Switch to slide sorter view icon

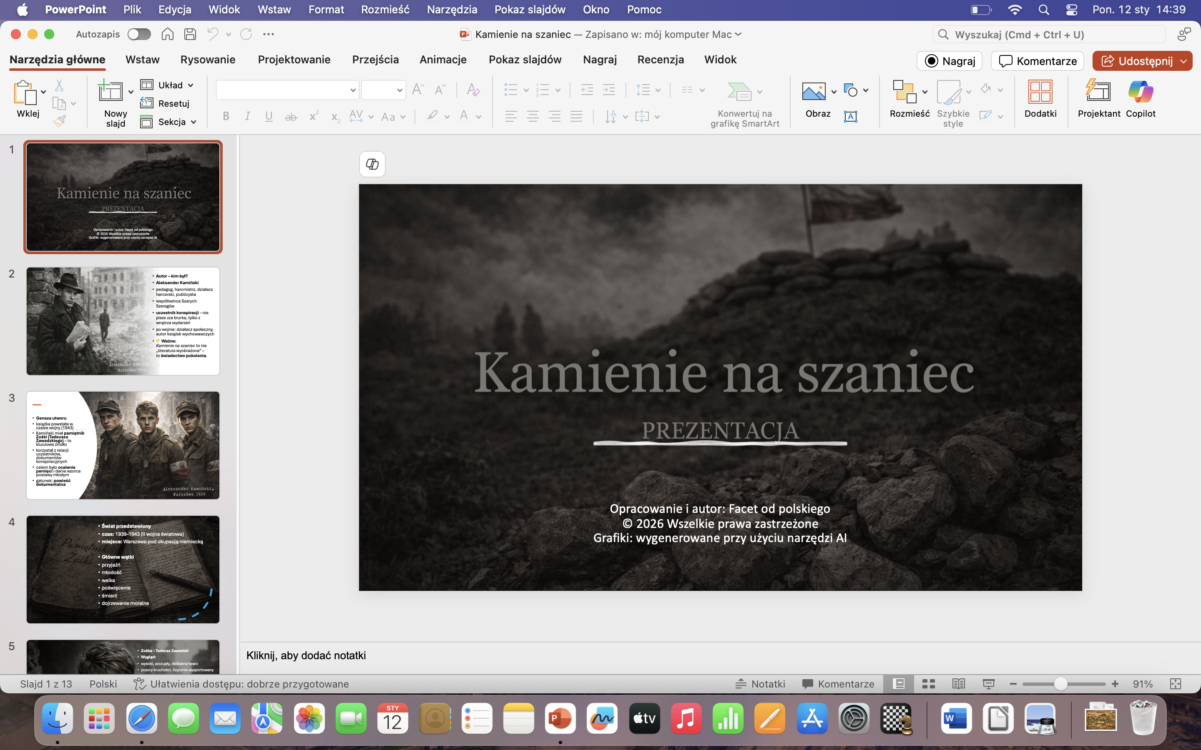[x=928, y=684]
